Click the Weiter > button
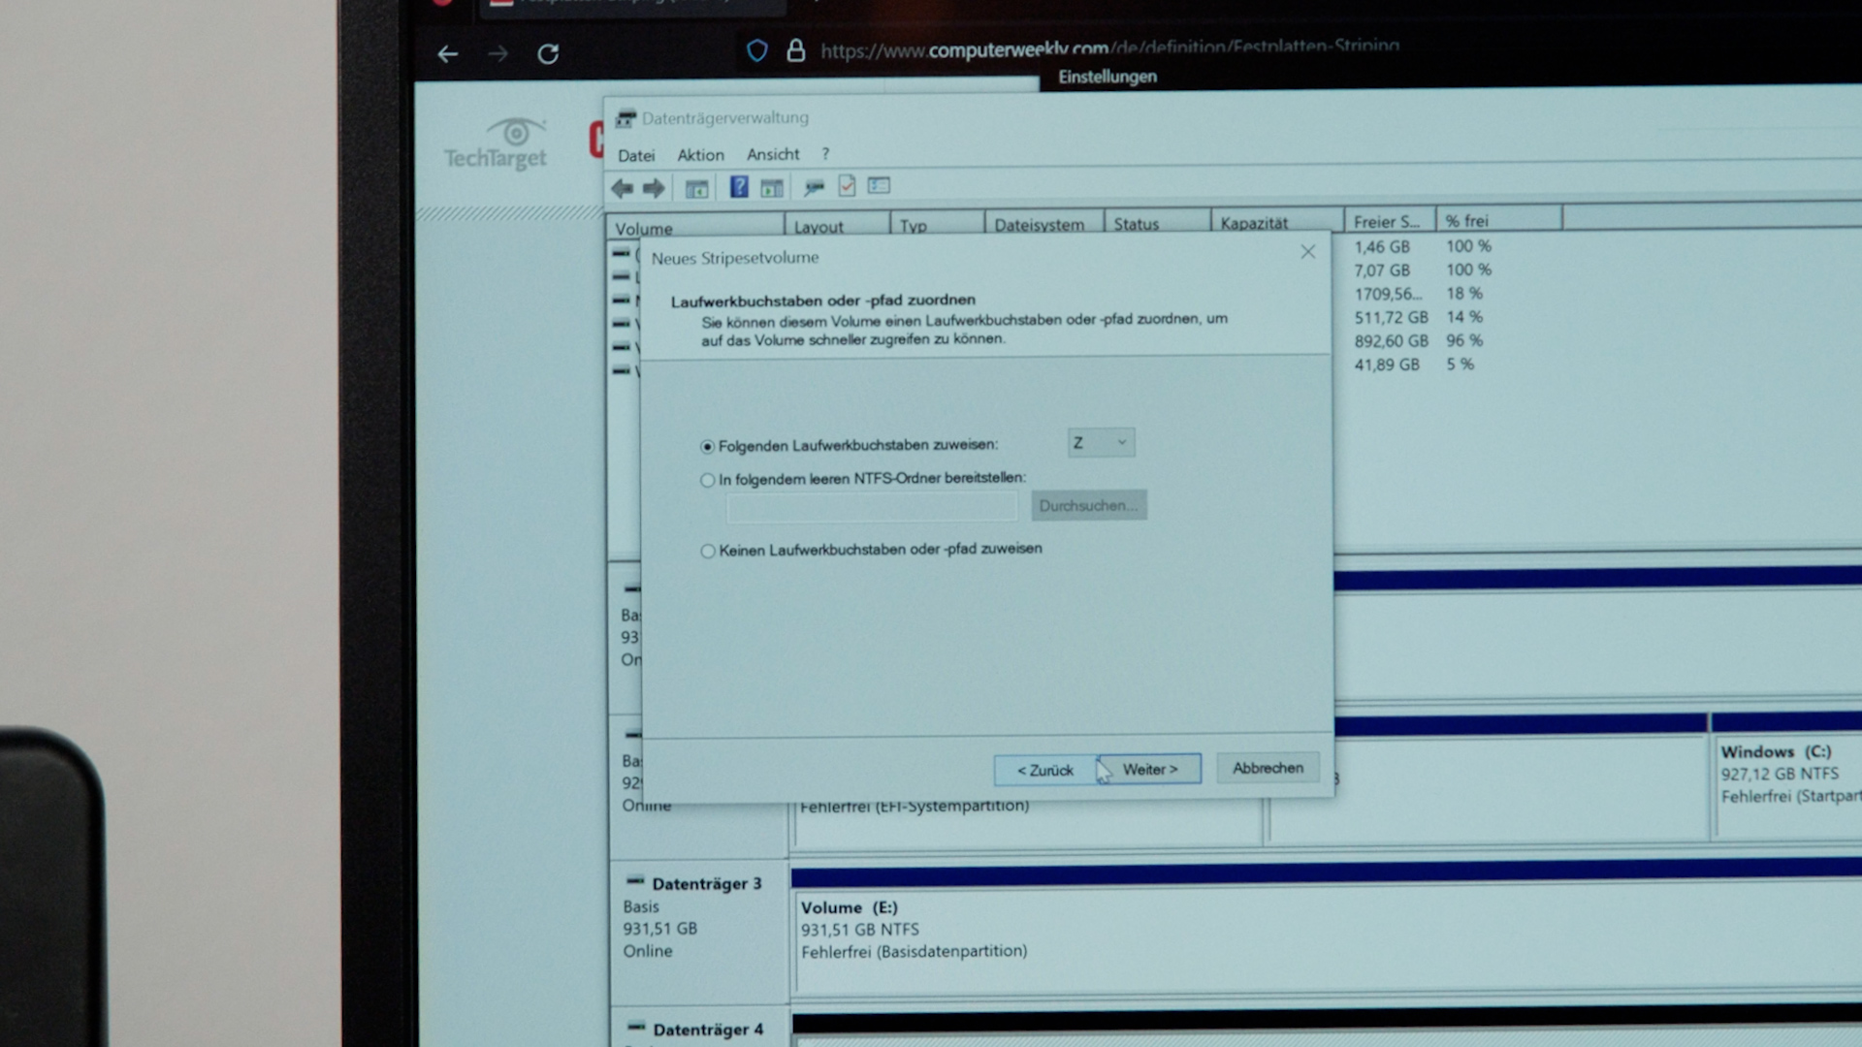Viewport: 1862px width, 1047px height. pos(1150,769)
